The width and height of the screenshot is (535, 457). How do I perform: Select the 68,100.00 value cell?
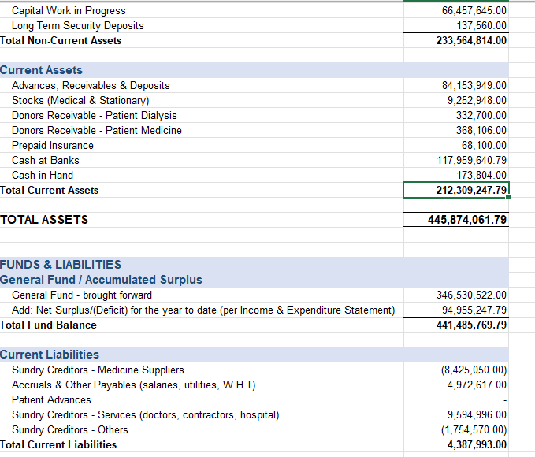(x=456, y=146)
